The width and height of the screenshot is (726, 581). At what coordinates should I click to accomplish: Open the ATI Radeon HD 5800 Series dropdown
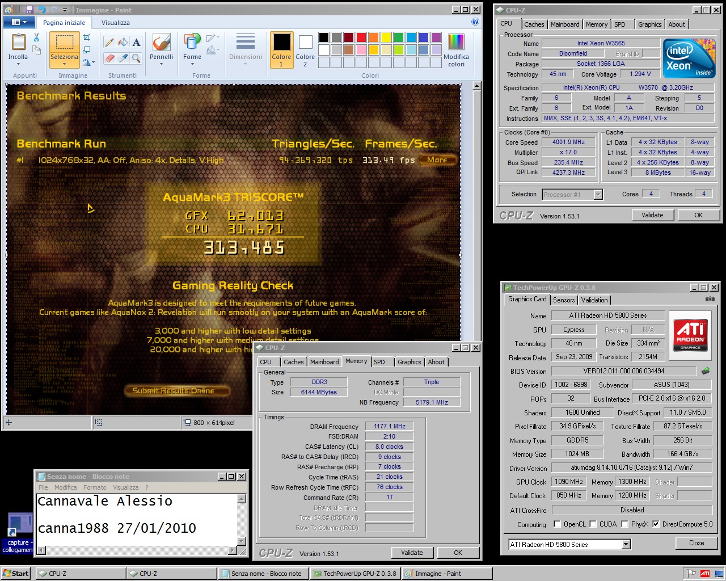pyautogui.click(x=626, y=545)
